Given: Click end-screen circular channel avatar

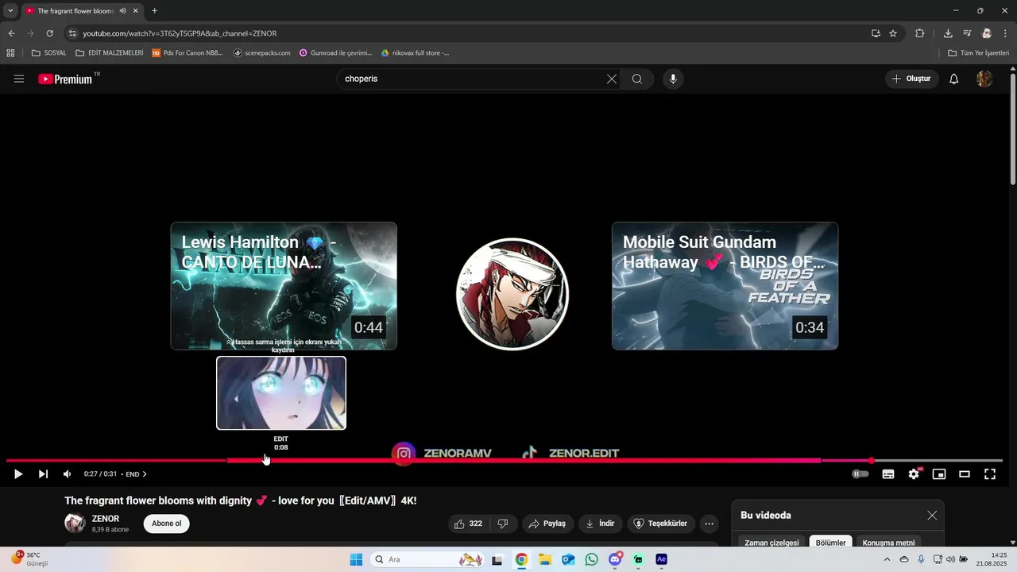Looking at the screenshot, I should click(512, 294).
